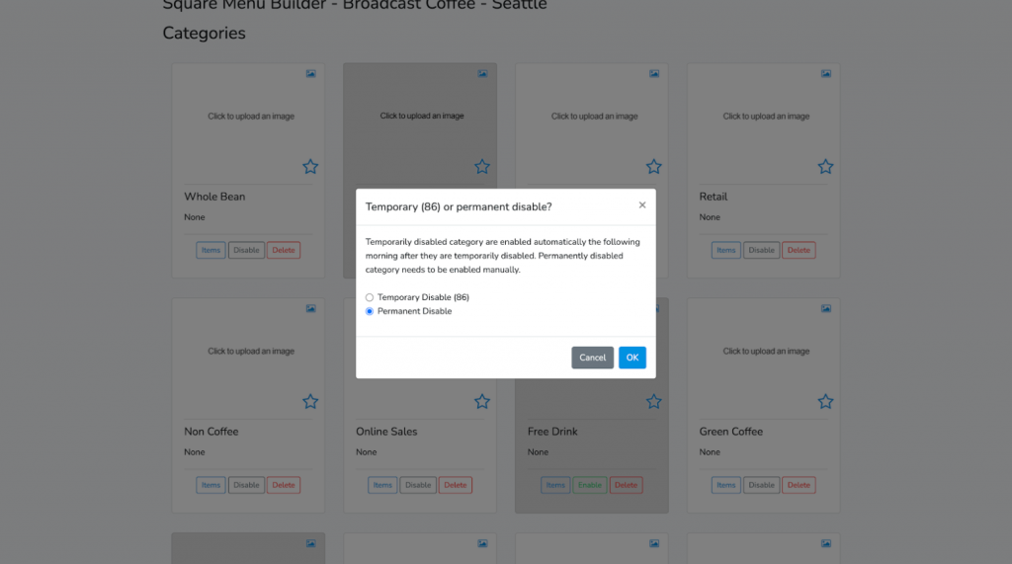Close the disable dialog with the X
The image size is (1012, 564).
coord(642,205)
